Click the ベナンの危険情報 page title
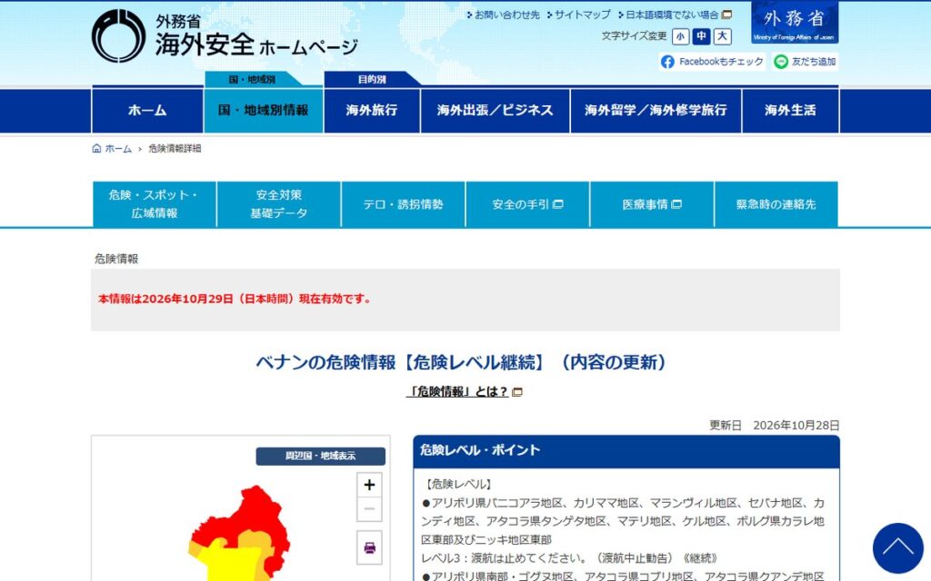The width and height of the screenshot is (931, 581). tap(461, 362)
